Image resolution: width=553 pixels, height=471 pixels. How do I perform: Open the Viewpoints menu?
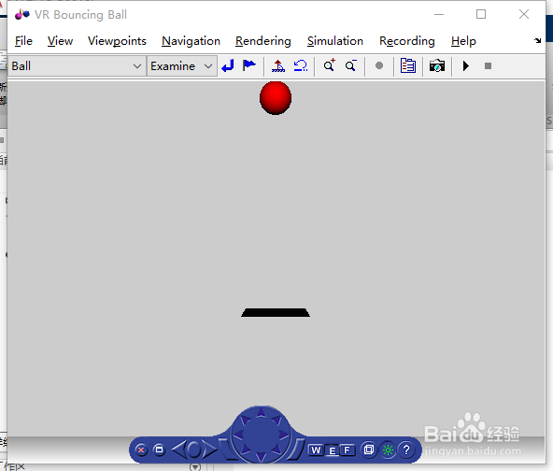tap(117, 41)
